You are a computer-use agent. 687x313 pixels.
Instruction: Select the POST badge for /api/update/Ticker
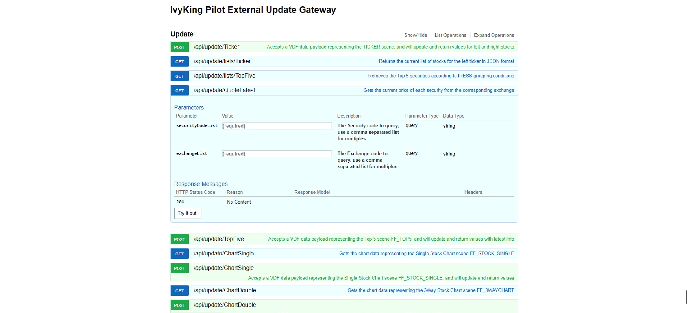pos(179,47)
